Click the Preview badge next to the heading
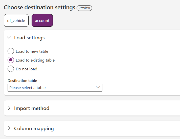 (84, 8)
